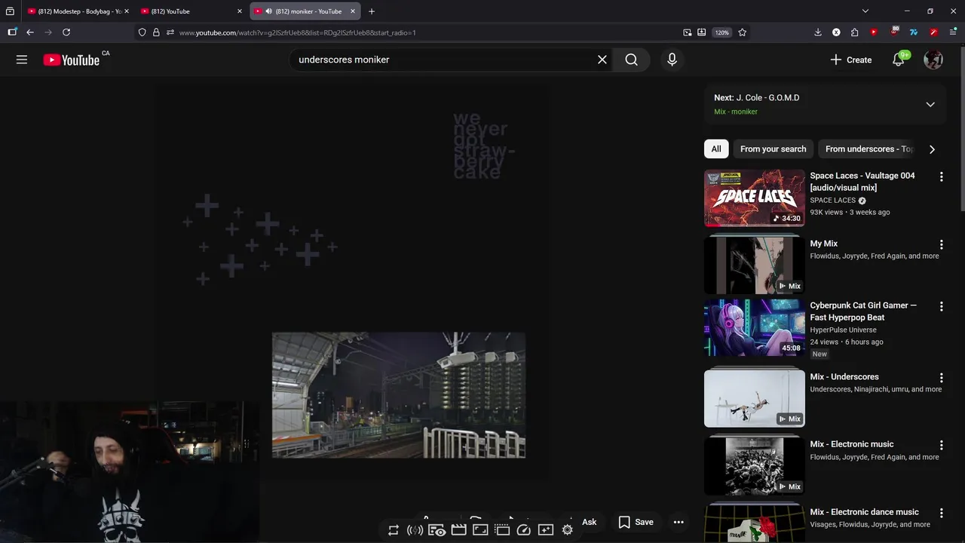Open options for Space Laces Vaultage video

click(941, 176)
